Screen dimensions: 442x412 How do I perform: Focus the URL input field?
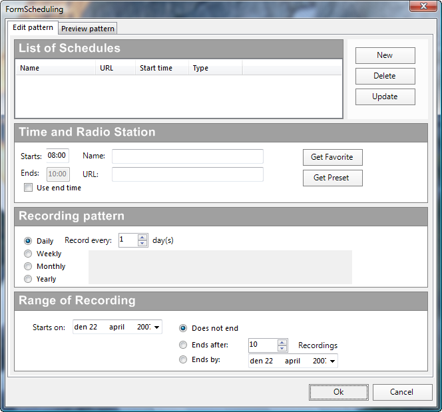tap(188, 174)
